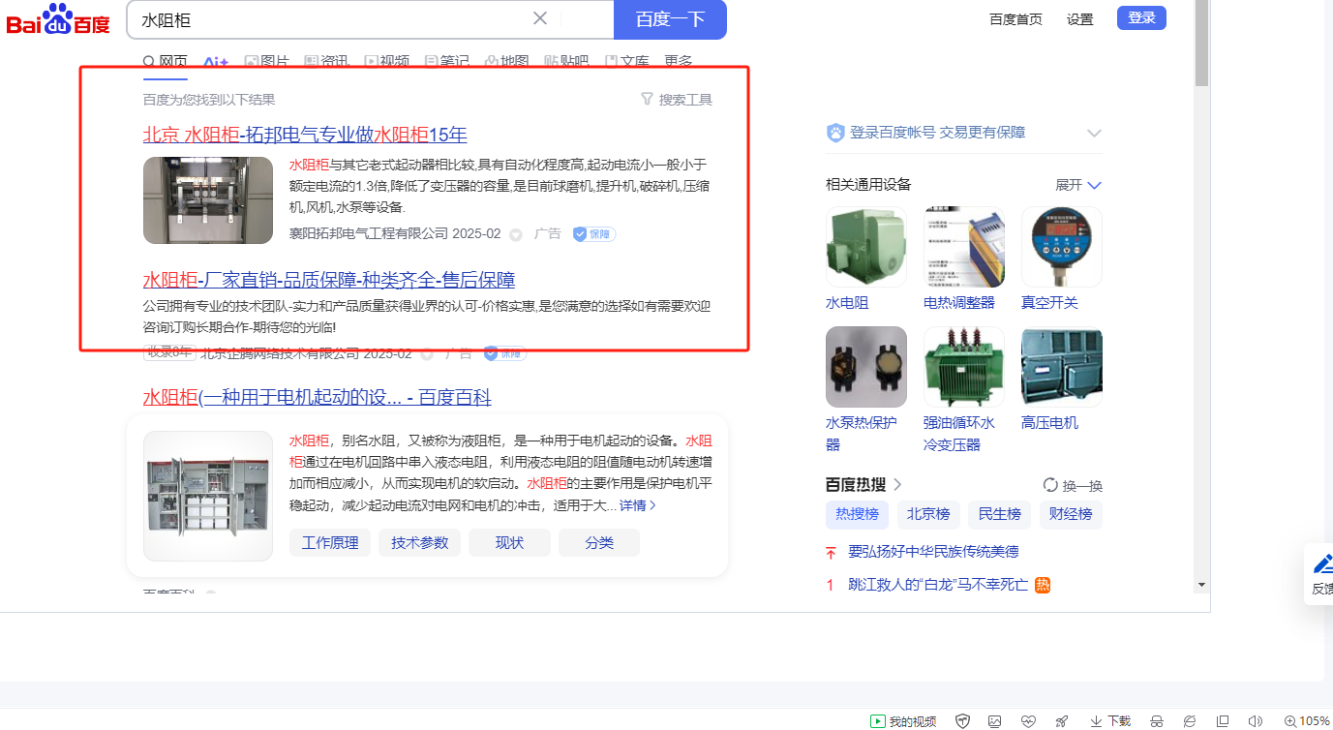Click the rocket accelerator icon in status bar

pos(1061,721)
